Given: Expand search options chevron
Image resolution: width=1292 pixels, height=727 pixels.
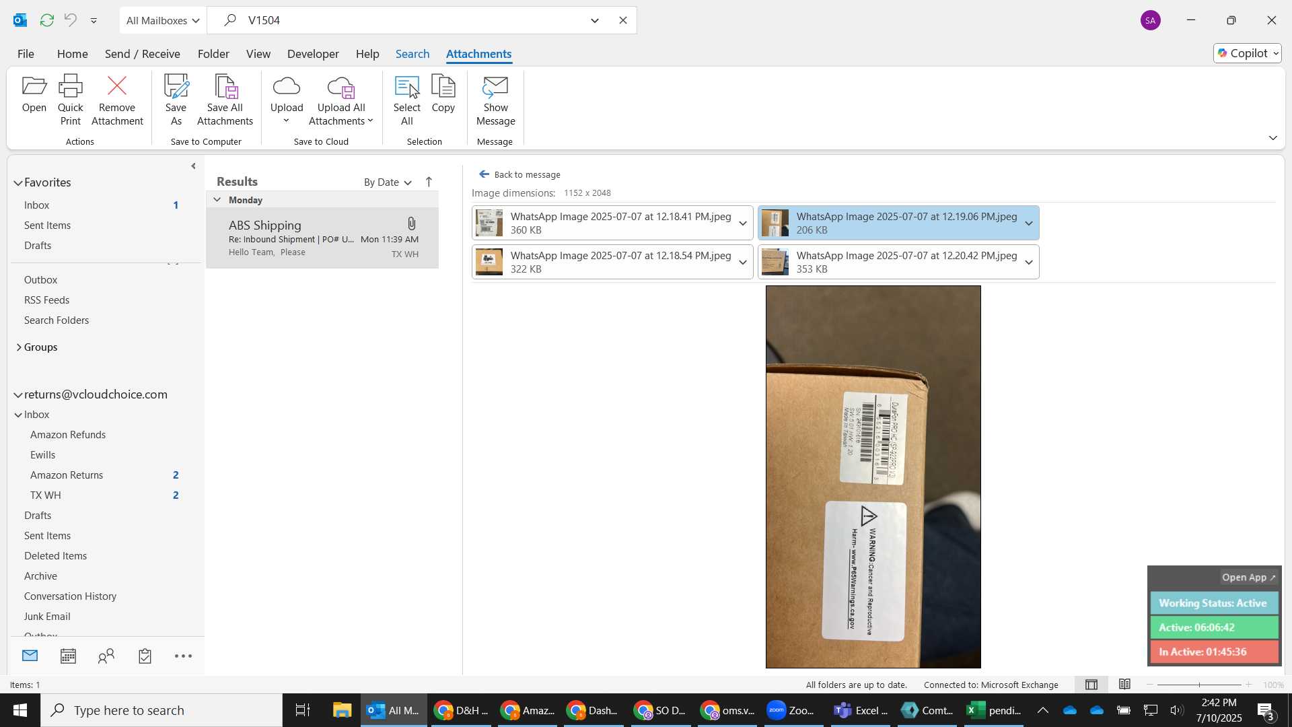Looking at the screenshot, I should click(x=595, y=20).
